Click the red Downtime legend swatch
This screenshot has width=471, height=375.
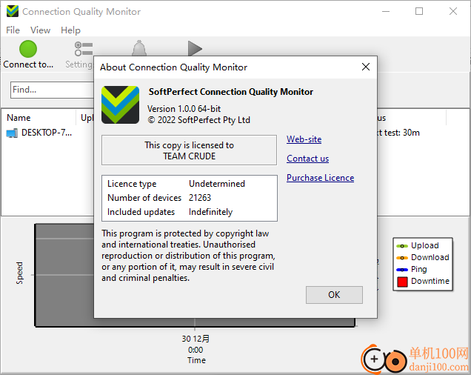click(x=402, y=282)
